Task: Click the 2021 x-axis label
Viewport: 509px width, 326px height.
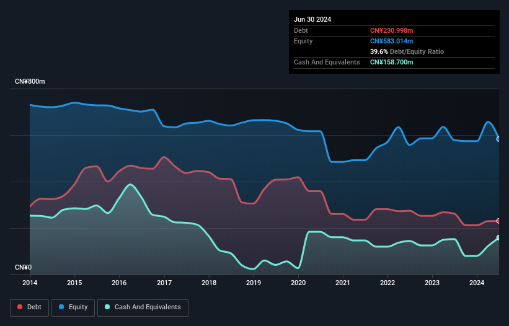Action: pyautogui.click(x=343, y=283)
